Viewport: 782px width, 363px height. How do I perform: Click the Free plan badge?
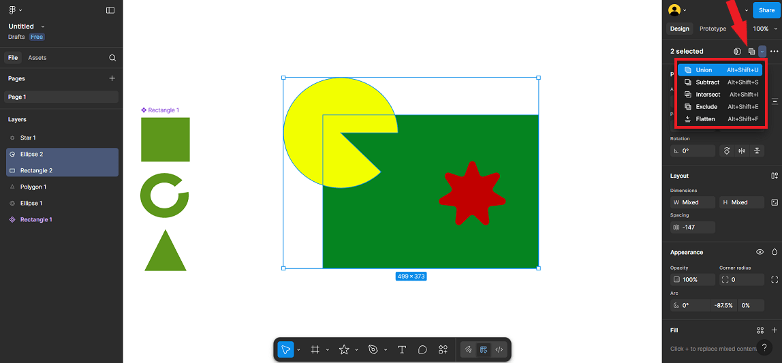pyautogui.click(x=37, y=37)
